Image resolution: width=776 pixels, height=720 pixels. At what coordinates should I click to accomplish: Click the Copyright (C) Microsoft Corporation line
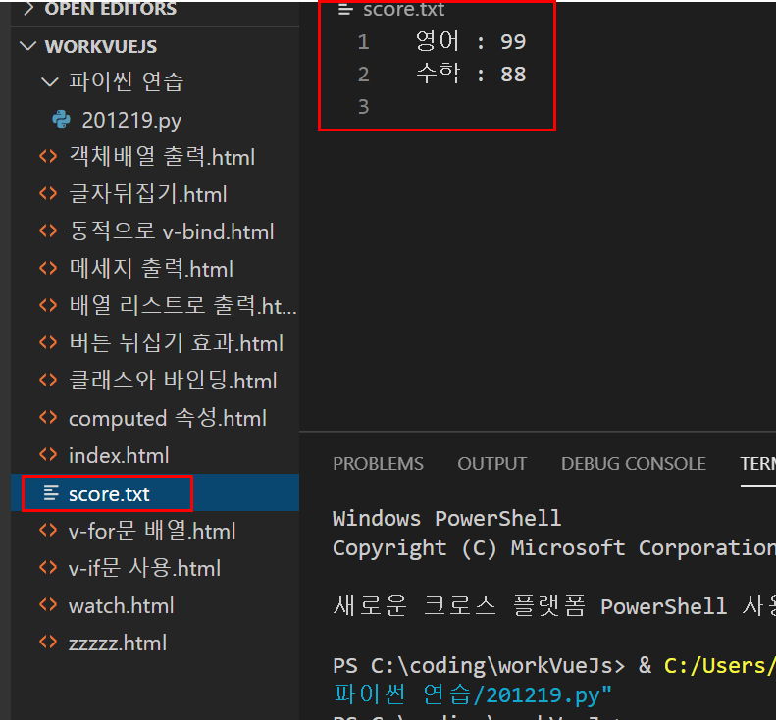coord(554,548)
